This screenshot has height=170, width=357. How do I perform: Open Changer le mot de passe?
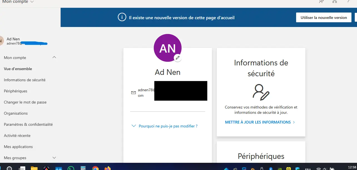tap(25, 102)
